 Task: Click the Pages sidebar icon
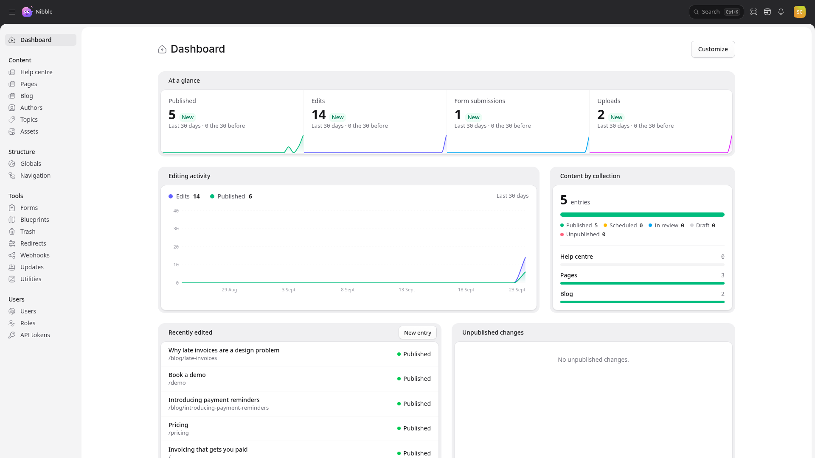pyautogui.click(x=12, y=84)
